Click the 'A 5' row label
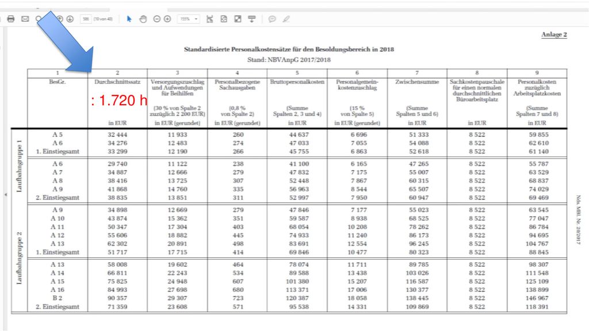The image size is (589, 331). 58,134
